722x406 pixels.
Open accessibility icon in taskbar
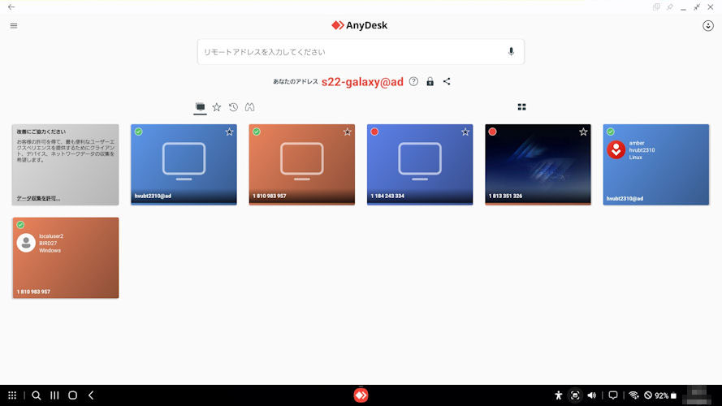[558, 395]
